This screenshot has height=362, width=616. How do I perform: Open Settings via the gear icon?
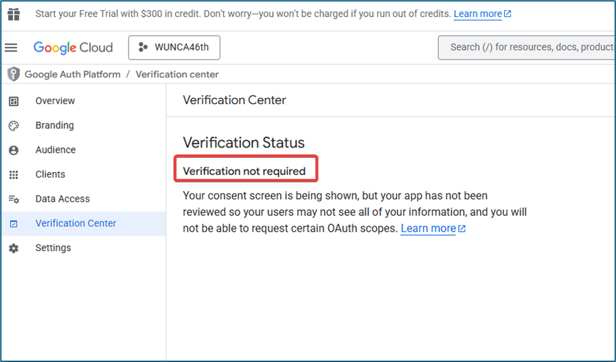(14, 248)
